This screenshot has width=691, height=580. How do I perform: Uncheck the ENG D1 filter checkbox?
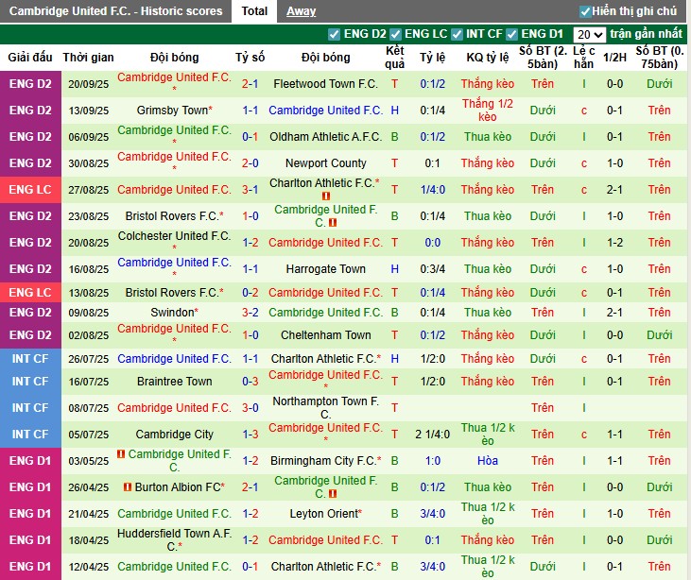click(511, 34)
